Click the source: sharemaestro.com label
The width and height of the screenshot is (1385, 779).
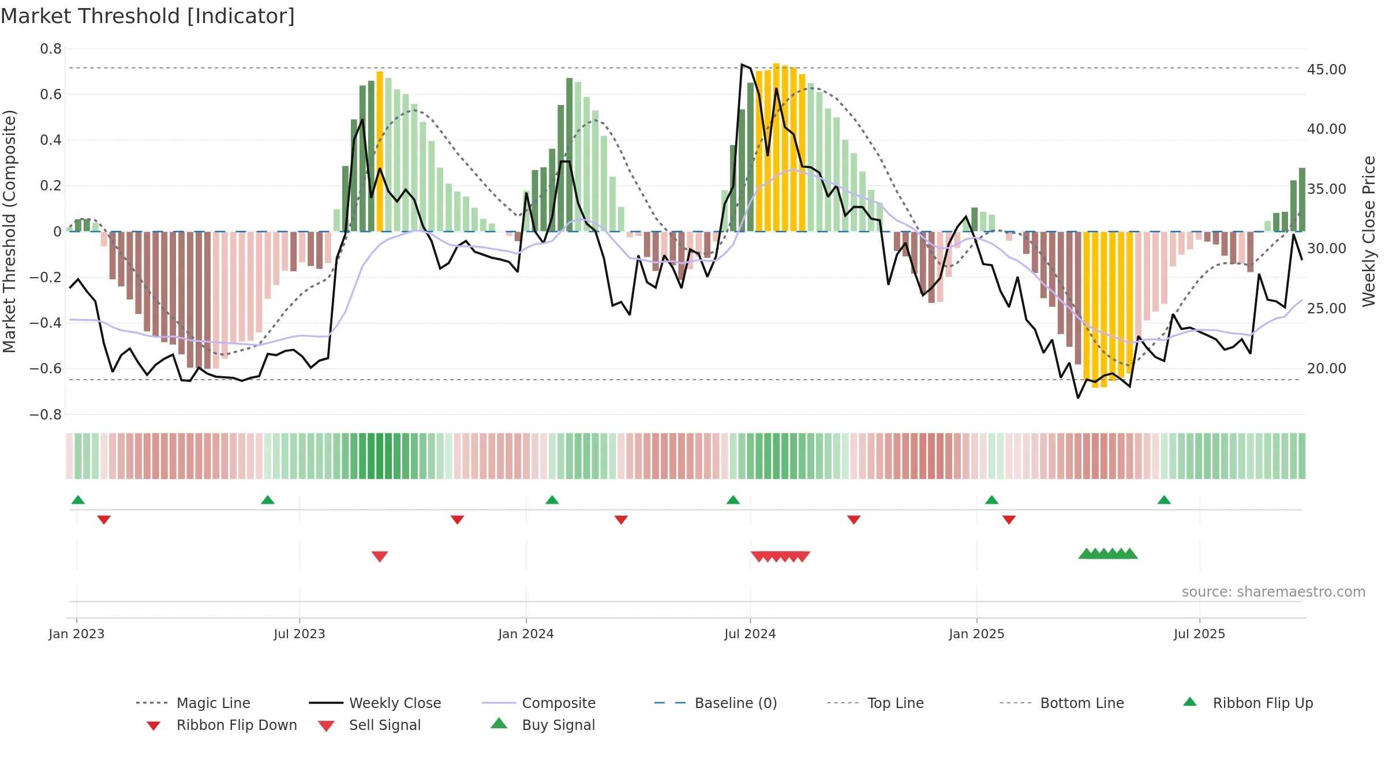point(1274,592)
